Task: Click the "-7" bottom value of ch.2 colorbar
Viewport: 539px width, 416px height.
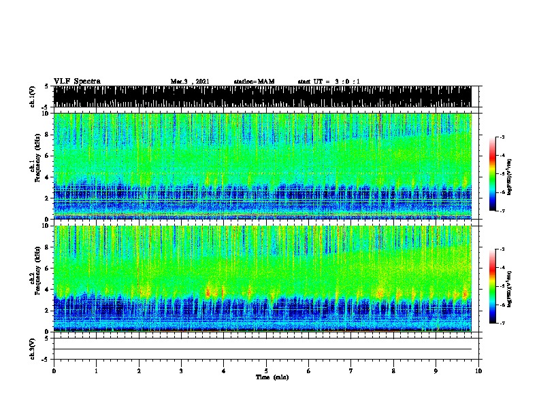Action: click(x=502, y=323)
